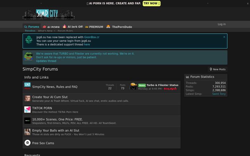Click Log in
This screenshot has height=156, width=250.
222,24
